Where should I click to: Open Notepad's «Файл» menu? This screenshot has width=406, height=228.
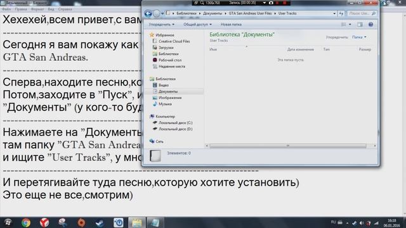(6, 9)
